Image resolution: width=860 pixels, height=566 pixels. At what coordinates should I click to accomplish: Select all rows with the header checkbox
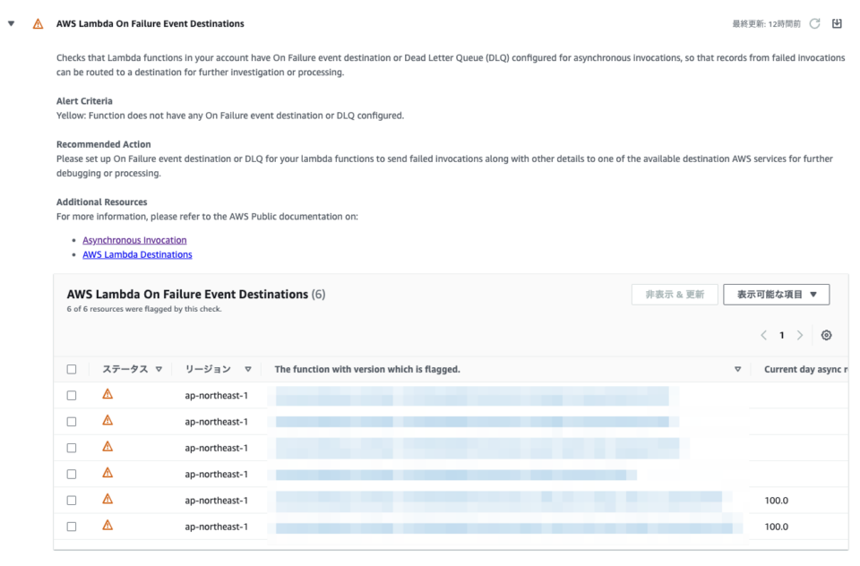[x=72, y=368]
